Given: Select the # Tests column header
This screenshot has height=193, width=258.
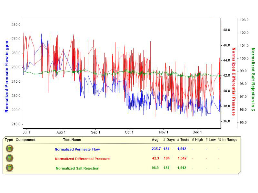Looking at the screenshot, I should 183,140.
